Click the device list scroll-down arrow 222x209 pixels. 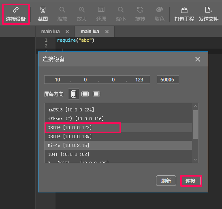click(195, 160)
